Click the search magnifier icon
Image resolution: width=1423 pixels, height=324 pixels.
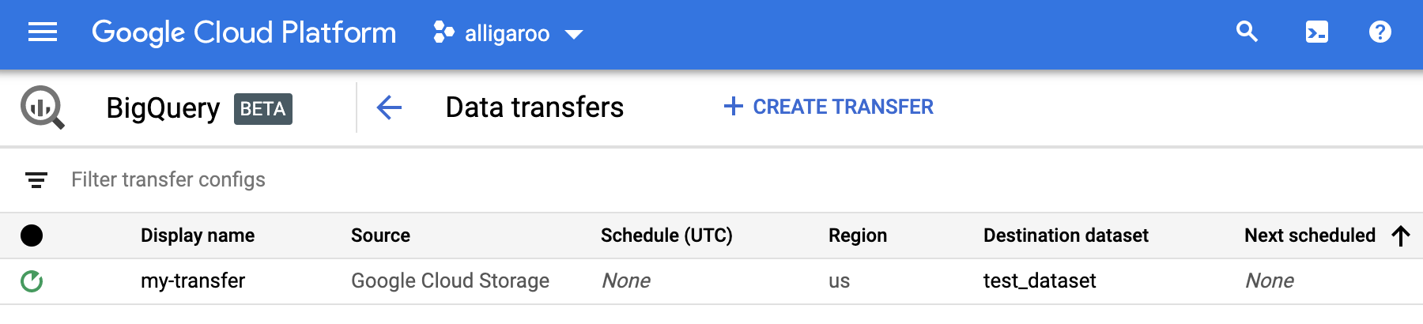[1247, 32]
